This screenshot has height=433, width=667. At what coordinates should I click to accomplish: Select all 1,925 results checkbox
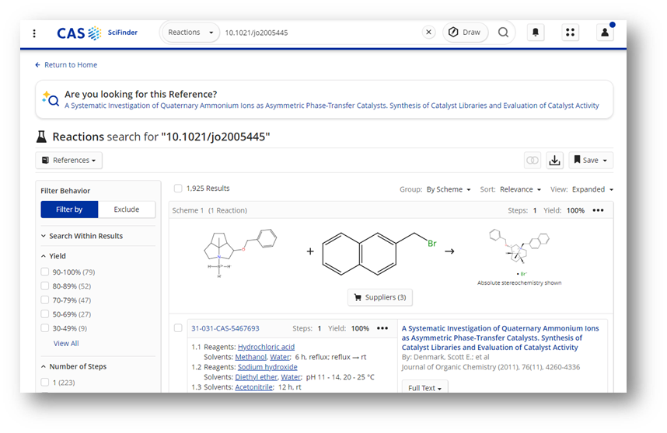[178, 188]
